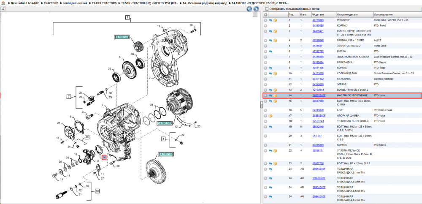Add 0.7mm Thk shim with the plus icon

pos(265,196)
